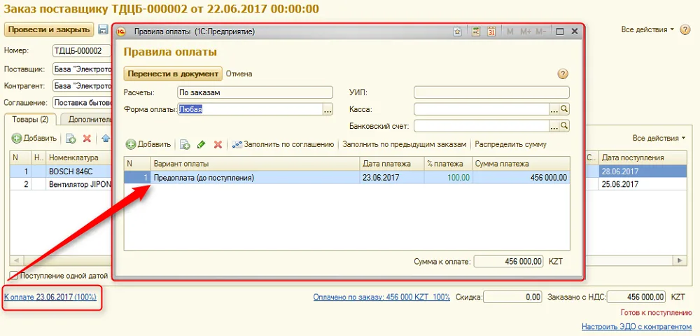Click the 1C logo icon in the dialog title
Image resolution: width=700 pixels, height=336 pixels.
120,31
